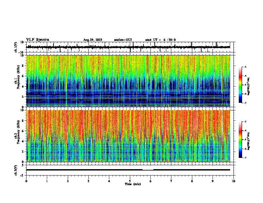Click the ch.2 color scale bar
The height and width of the screenshot is (203, 263).
point(240,140)
